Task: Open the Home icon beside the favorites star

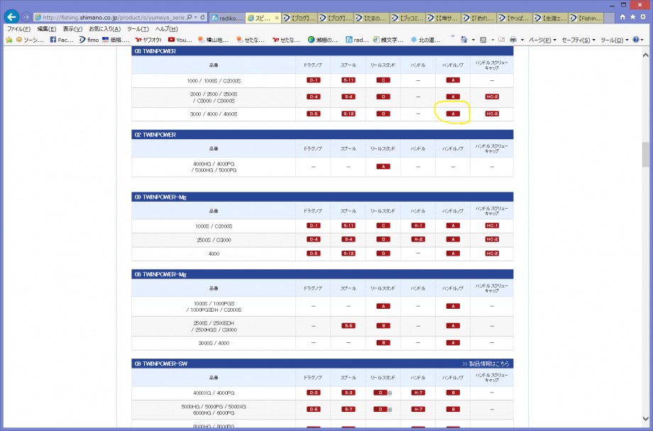Action: click(x=622, y=17)
